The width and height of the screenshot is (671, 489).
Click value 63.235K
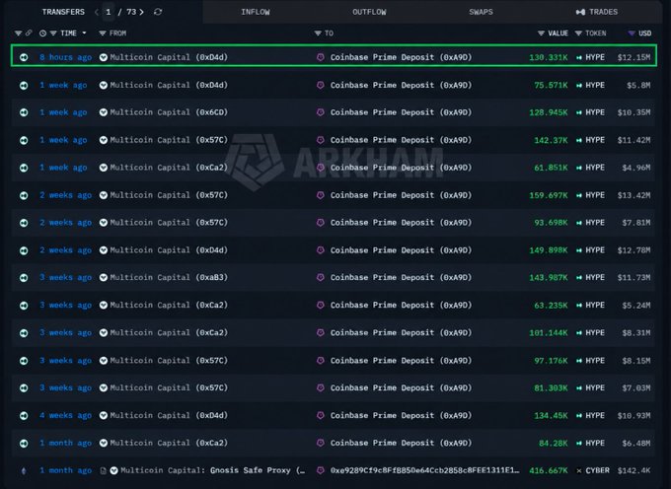point(551,306)
